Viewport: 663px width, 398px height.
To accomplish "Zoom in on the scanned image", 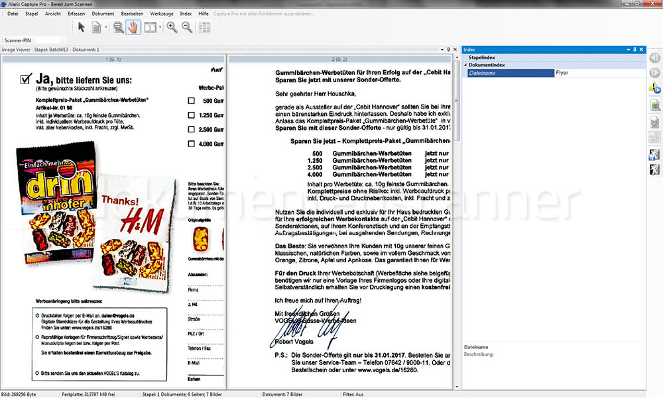I will (x=172, y=27).
